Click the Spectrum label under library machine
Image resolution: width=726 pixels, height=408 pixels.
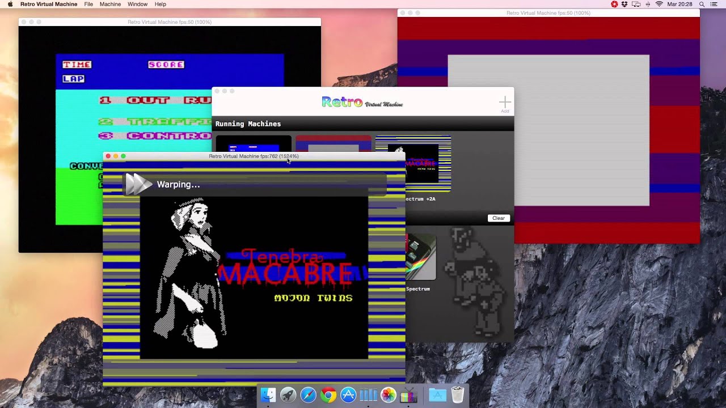[418, 289]
